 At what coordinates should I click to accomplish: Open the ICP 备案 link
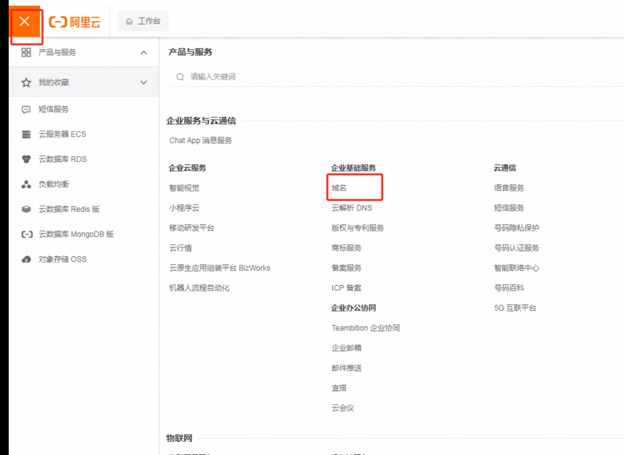coord(347,288)
